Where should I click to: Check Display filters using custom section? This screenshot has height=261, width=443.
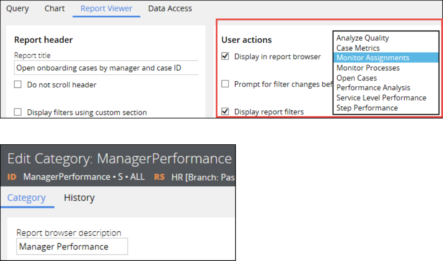click(x=18, y=112)
